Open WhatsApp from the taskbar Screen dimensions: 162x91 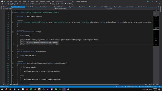pyautogui.click(x=56, y=89)
